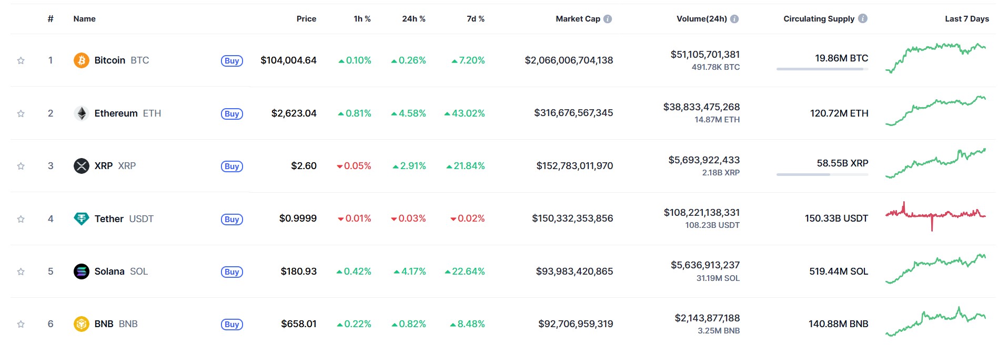Open the Ethereum name link
998x345 pixels.
coord(116,113)
